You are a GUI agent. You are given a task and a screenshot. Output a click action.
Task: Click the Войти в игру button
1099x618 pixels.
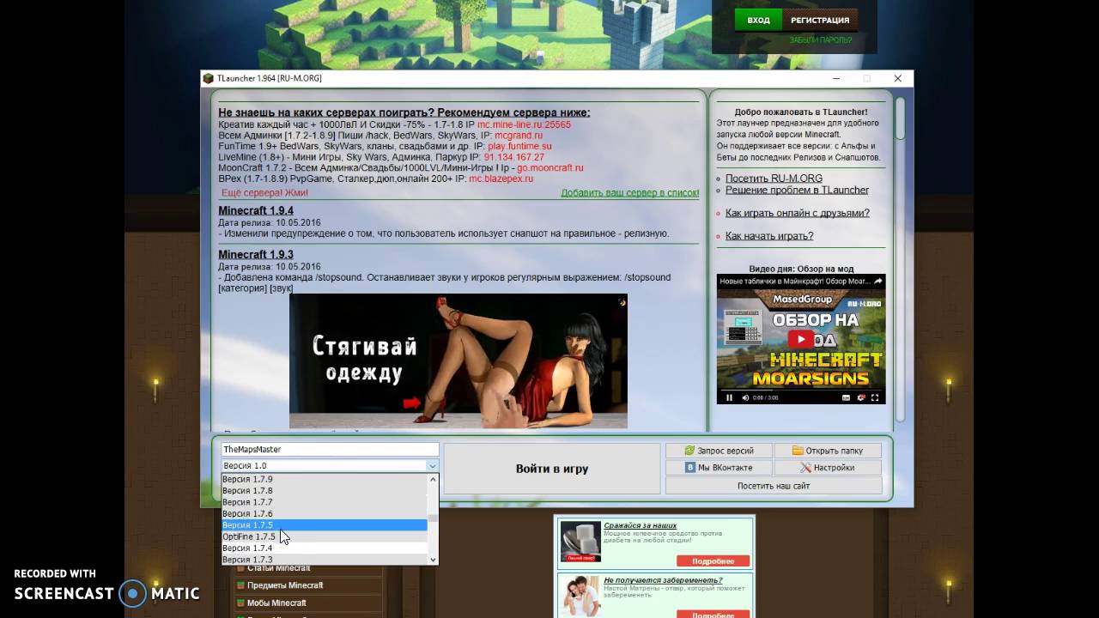(552, 469)
